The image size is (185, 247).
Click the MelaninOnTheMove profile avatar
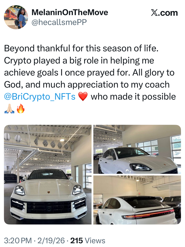(x=16, y=17)
